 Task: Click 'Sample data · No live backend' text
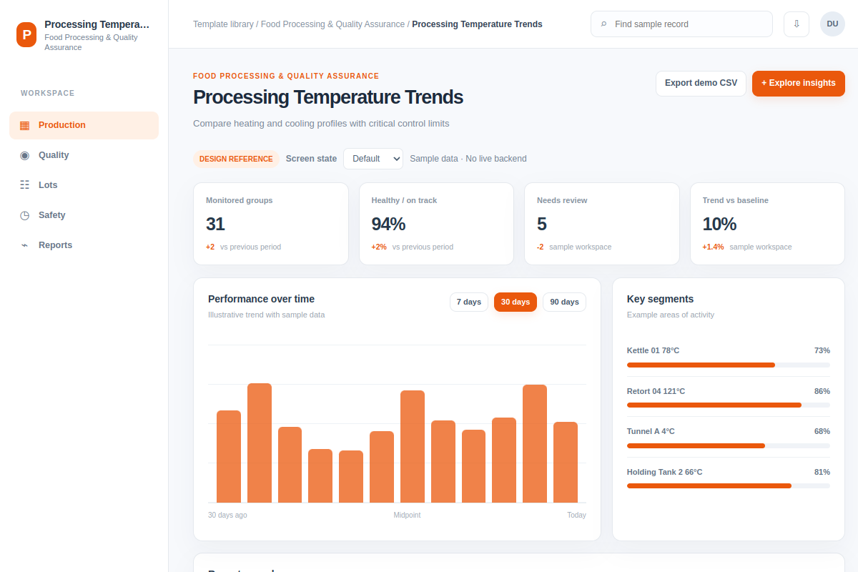click(x=468, y=159)
